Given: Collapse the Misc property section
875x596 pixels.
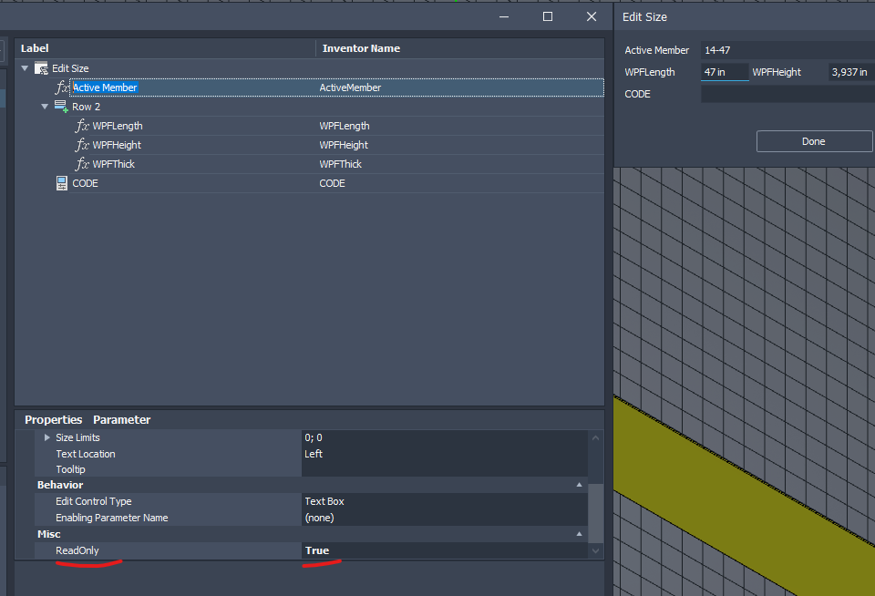Looking at the screenshot, I should [x=580, y=534].
